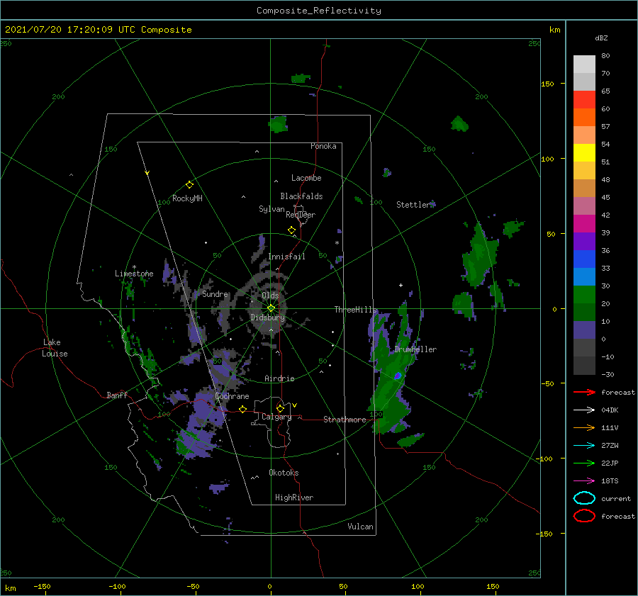Click the blue storm cell near Drumheller
638x596 pixels.
(398, 376)
